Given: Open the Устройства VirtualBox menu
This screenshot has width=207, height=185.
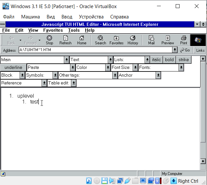Looking at the screenshot, I should pos(91,17).
